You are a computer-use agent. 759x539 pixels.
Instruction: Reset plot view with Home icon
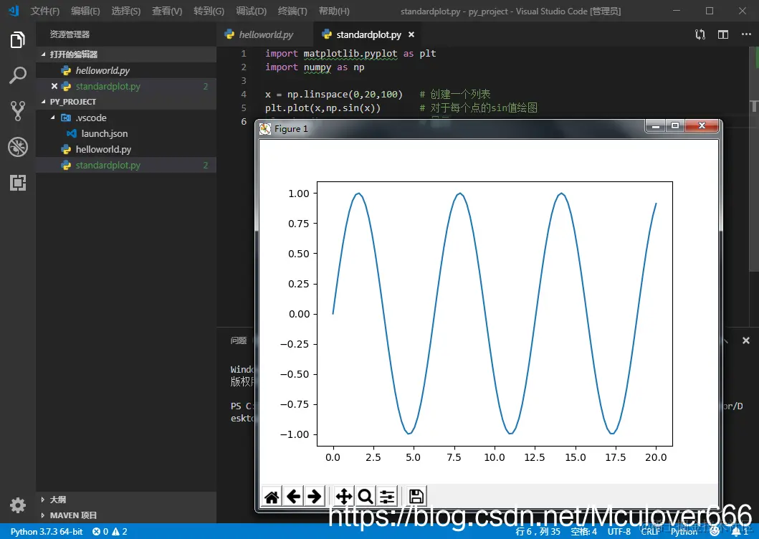point(272,497)
